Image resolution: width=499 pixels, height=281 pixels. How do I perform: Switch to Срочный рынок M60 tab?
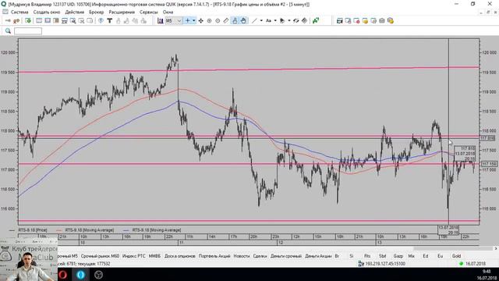tap(100, 256)
